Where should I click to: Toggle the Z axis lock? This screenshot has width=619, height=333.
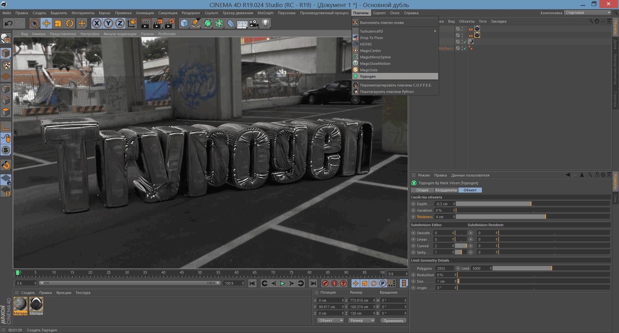[120, 23]
